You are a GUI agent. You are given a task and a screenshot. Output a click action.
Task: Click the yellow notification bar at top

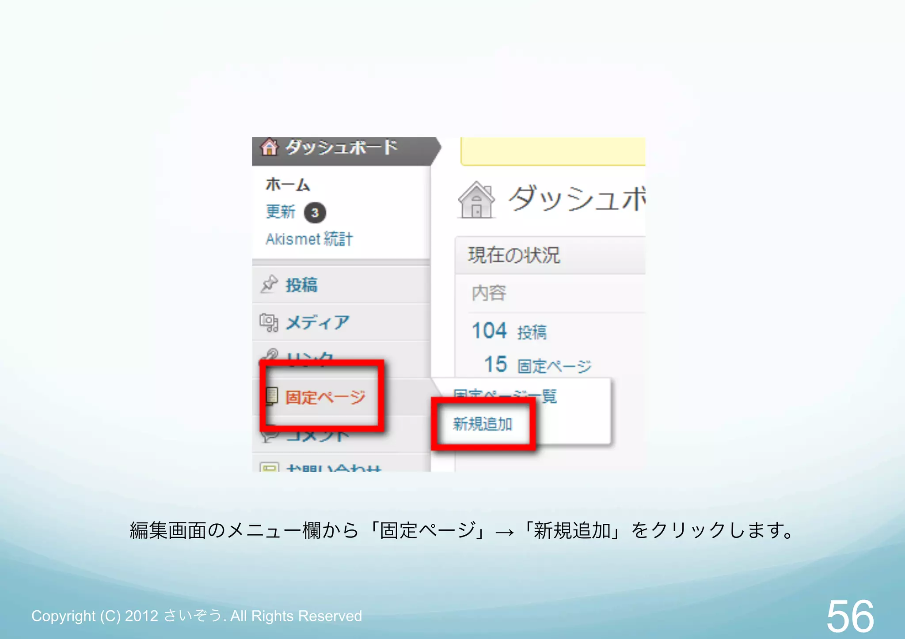[553, 151]
